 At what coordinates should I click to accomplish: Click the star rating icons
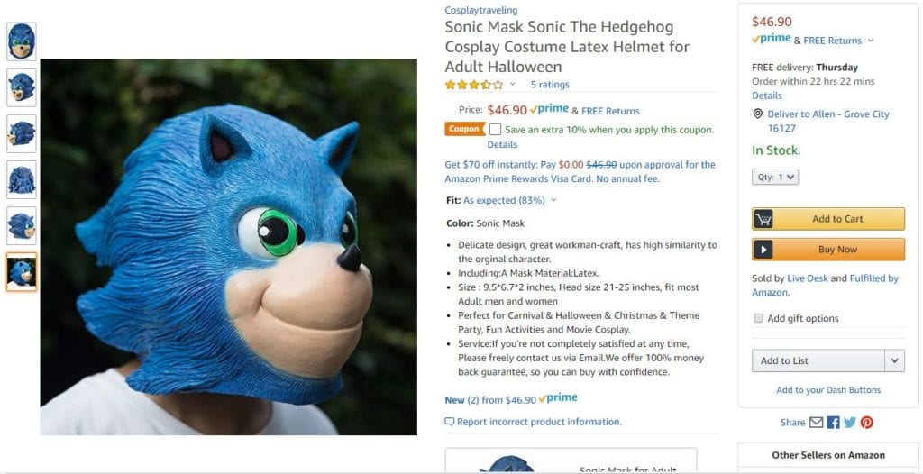pos(474,85)
